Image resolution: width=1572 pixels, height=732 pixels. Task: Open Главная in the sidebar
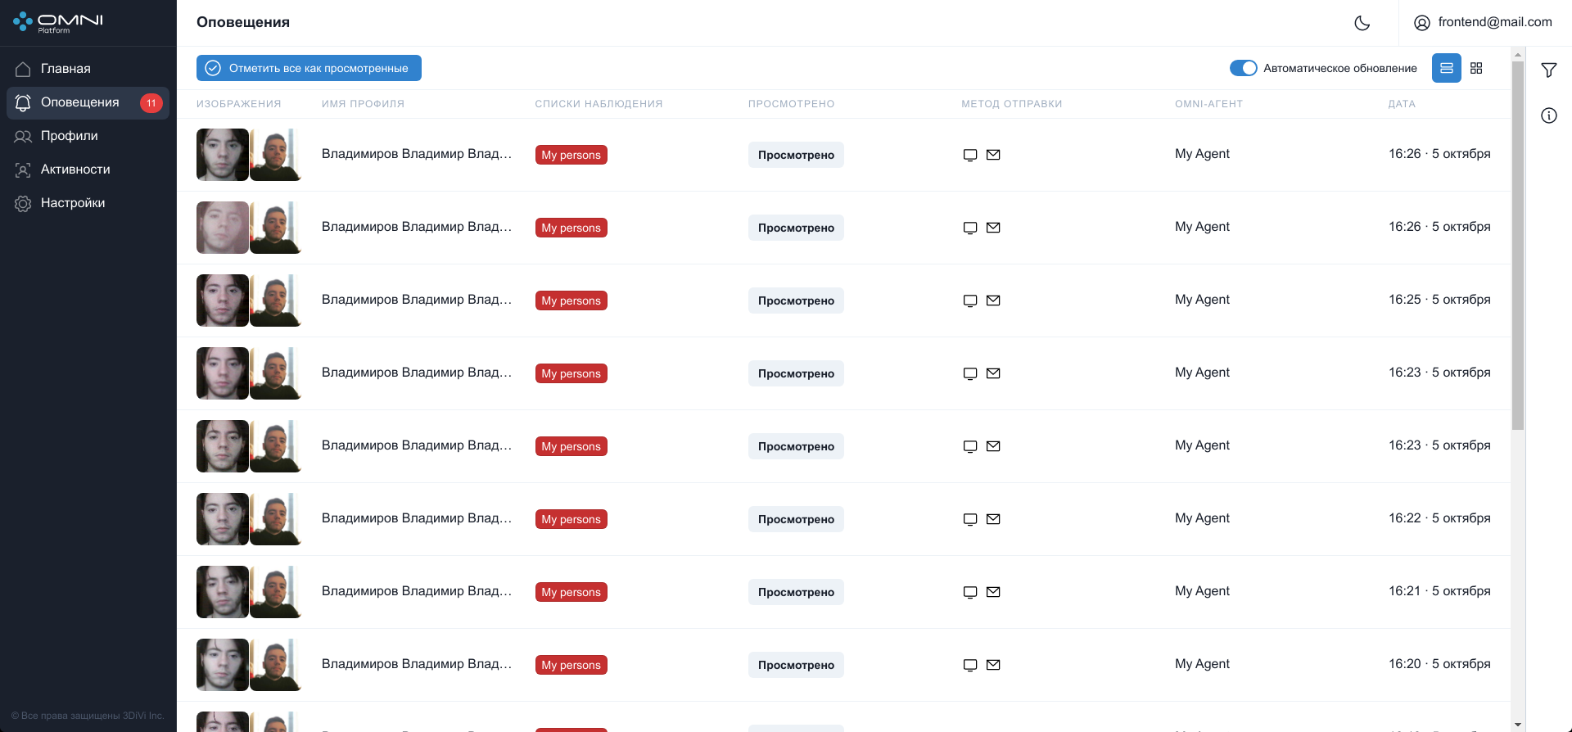point(88,69)
